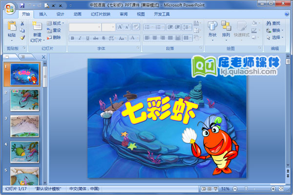Open Change Case Aa dropdown
Viewport: 293px width, 195px height.
click(122, 38)
